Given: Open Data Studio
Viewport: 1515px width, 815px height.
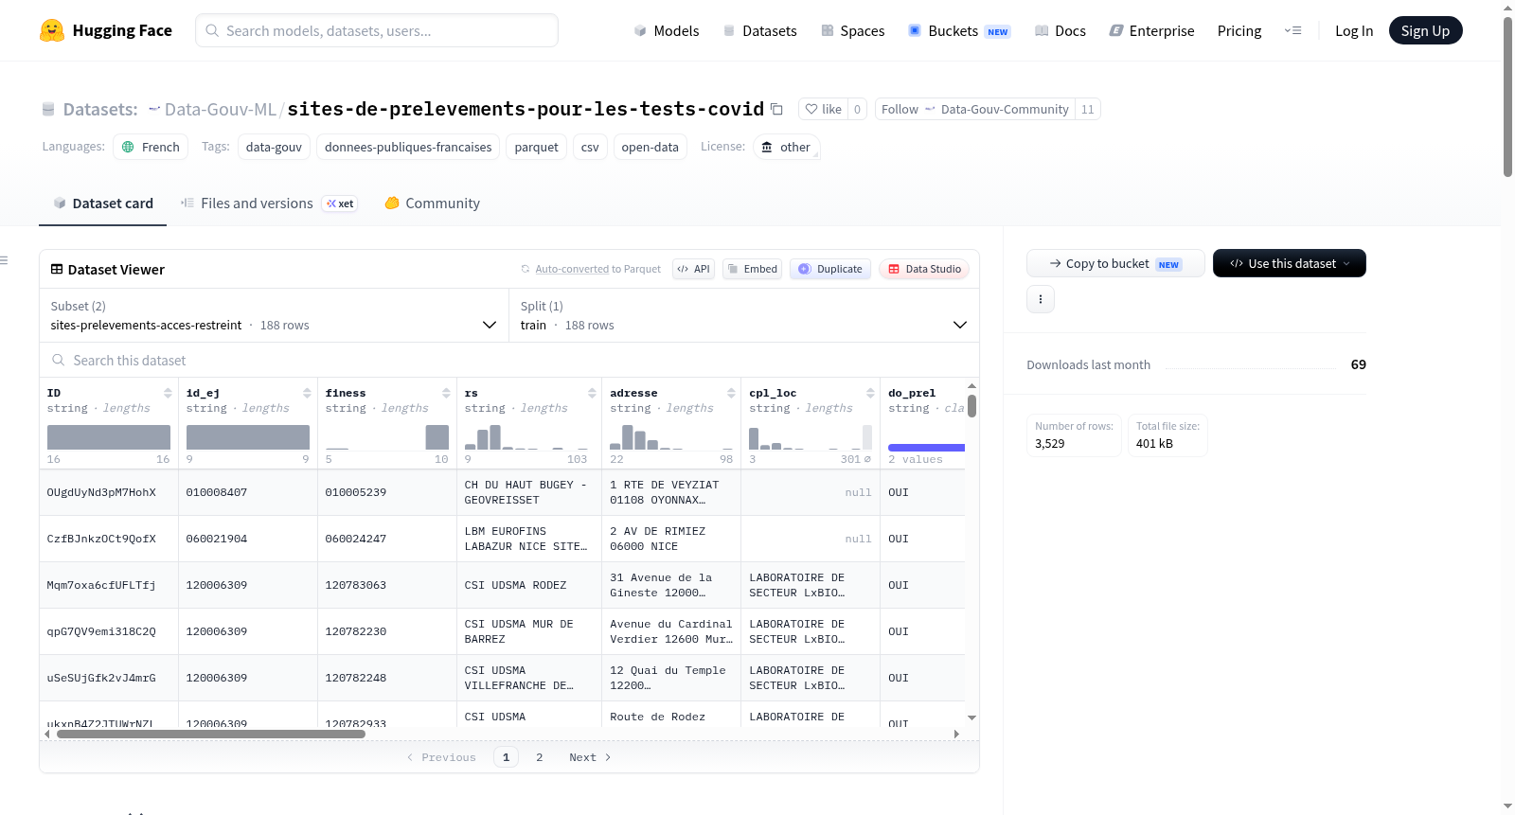Looking at the screenshot, I should click(x=924, y=269).
